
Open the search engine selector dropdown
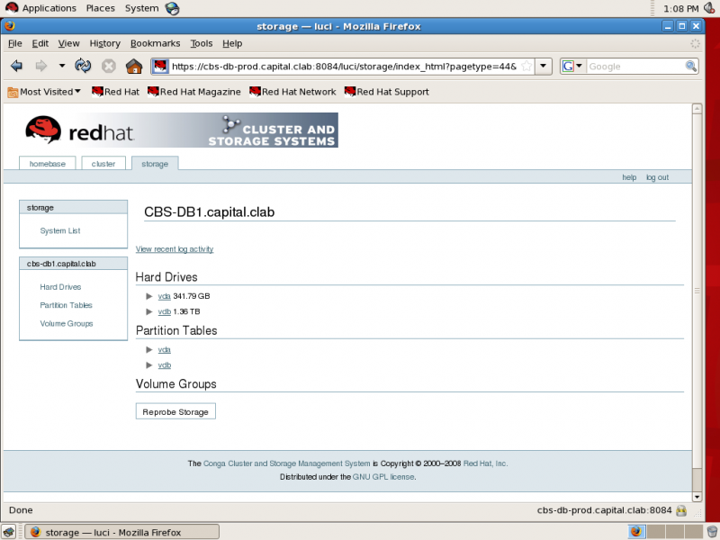click(572, 66)
